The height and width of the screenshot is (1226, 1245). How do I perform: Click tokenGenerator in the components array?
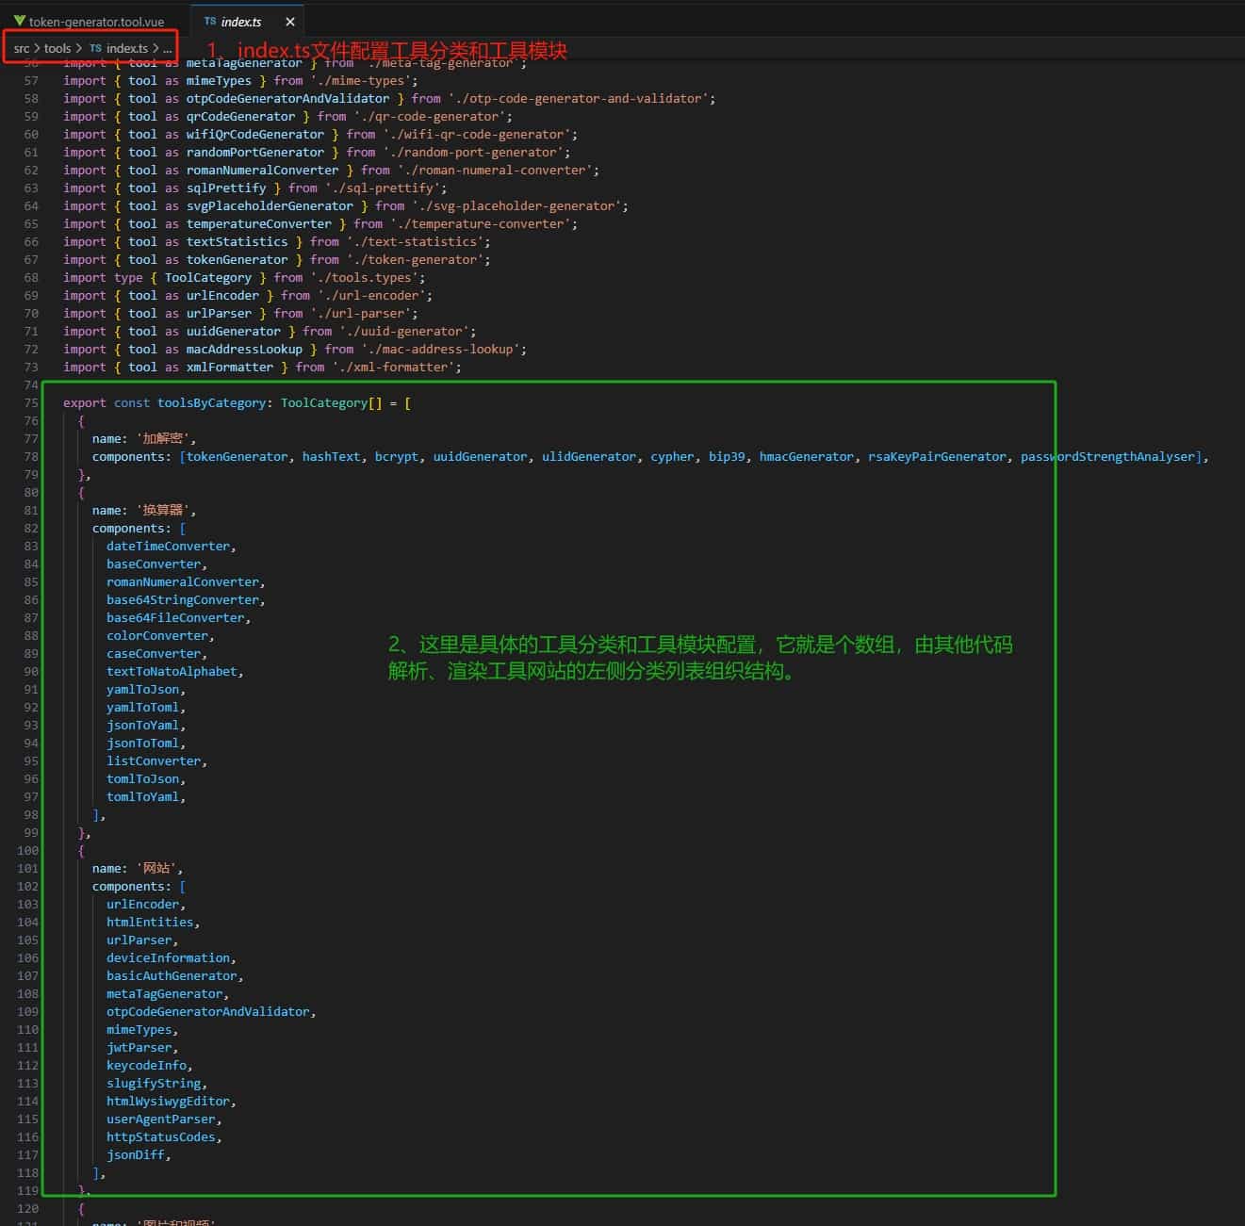coord(236,456)
